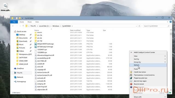Open Documents in the sidebar
The height and width of the screenshot is (98, 175).
[23, 38]
